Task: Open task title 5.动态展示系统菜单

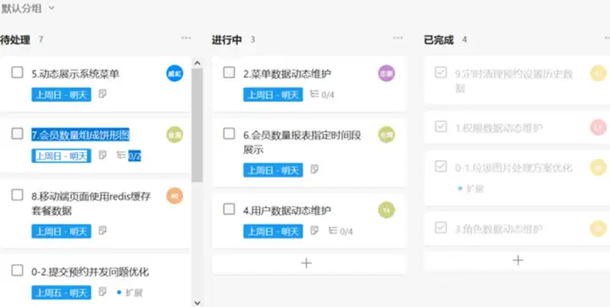Action: [x=75, y=74]
